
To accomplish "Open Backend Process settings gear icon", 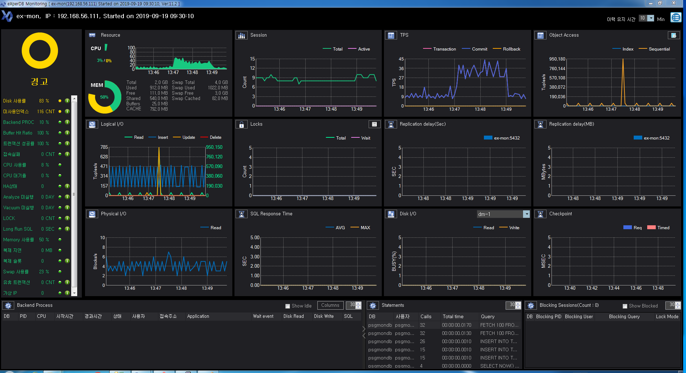I will [x=8, y=305].
